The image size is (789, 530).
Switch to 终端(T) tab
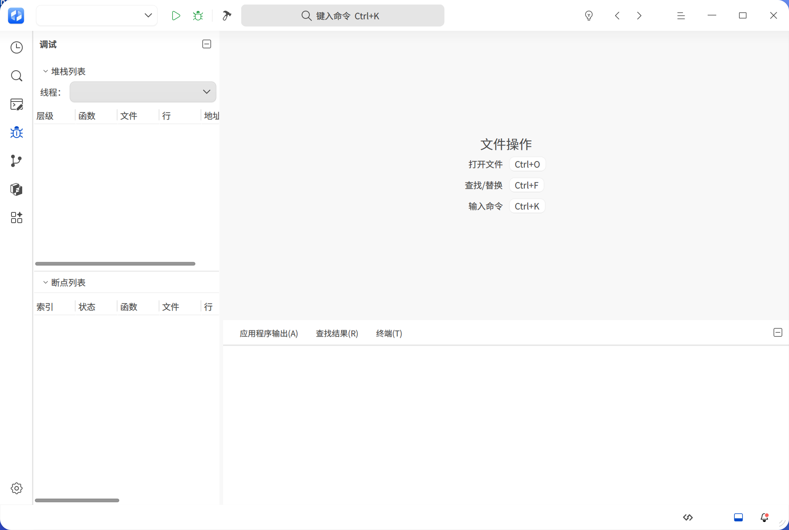[389, 333]
